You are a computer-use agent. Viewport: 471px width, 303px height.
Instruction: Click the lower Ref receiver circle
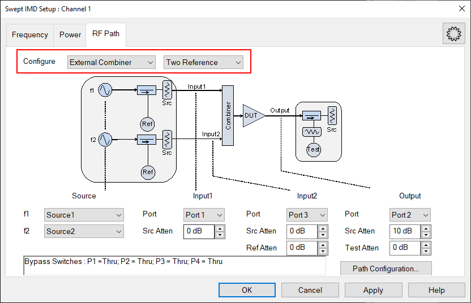148,172
